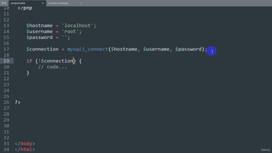272x153 pixels.
Task: Go to next tab with right arrow
Action: pyautogui.click(x=6, y=3)
